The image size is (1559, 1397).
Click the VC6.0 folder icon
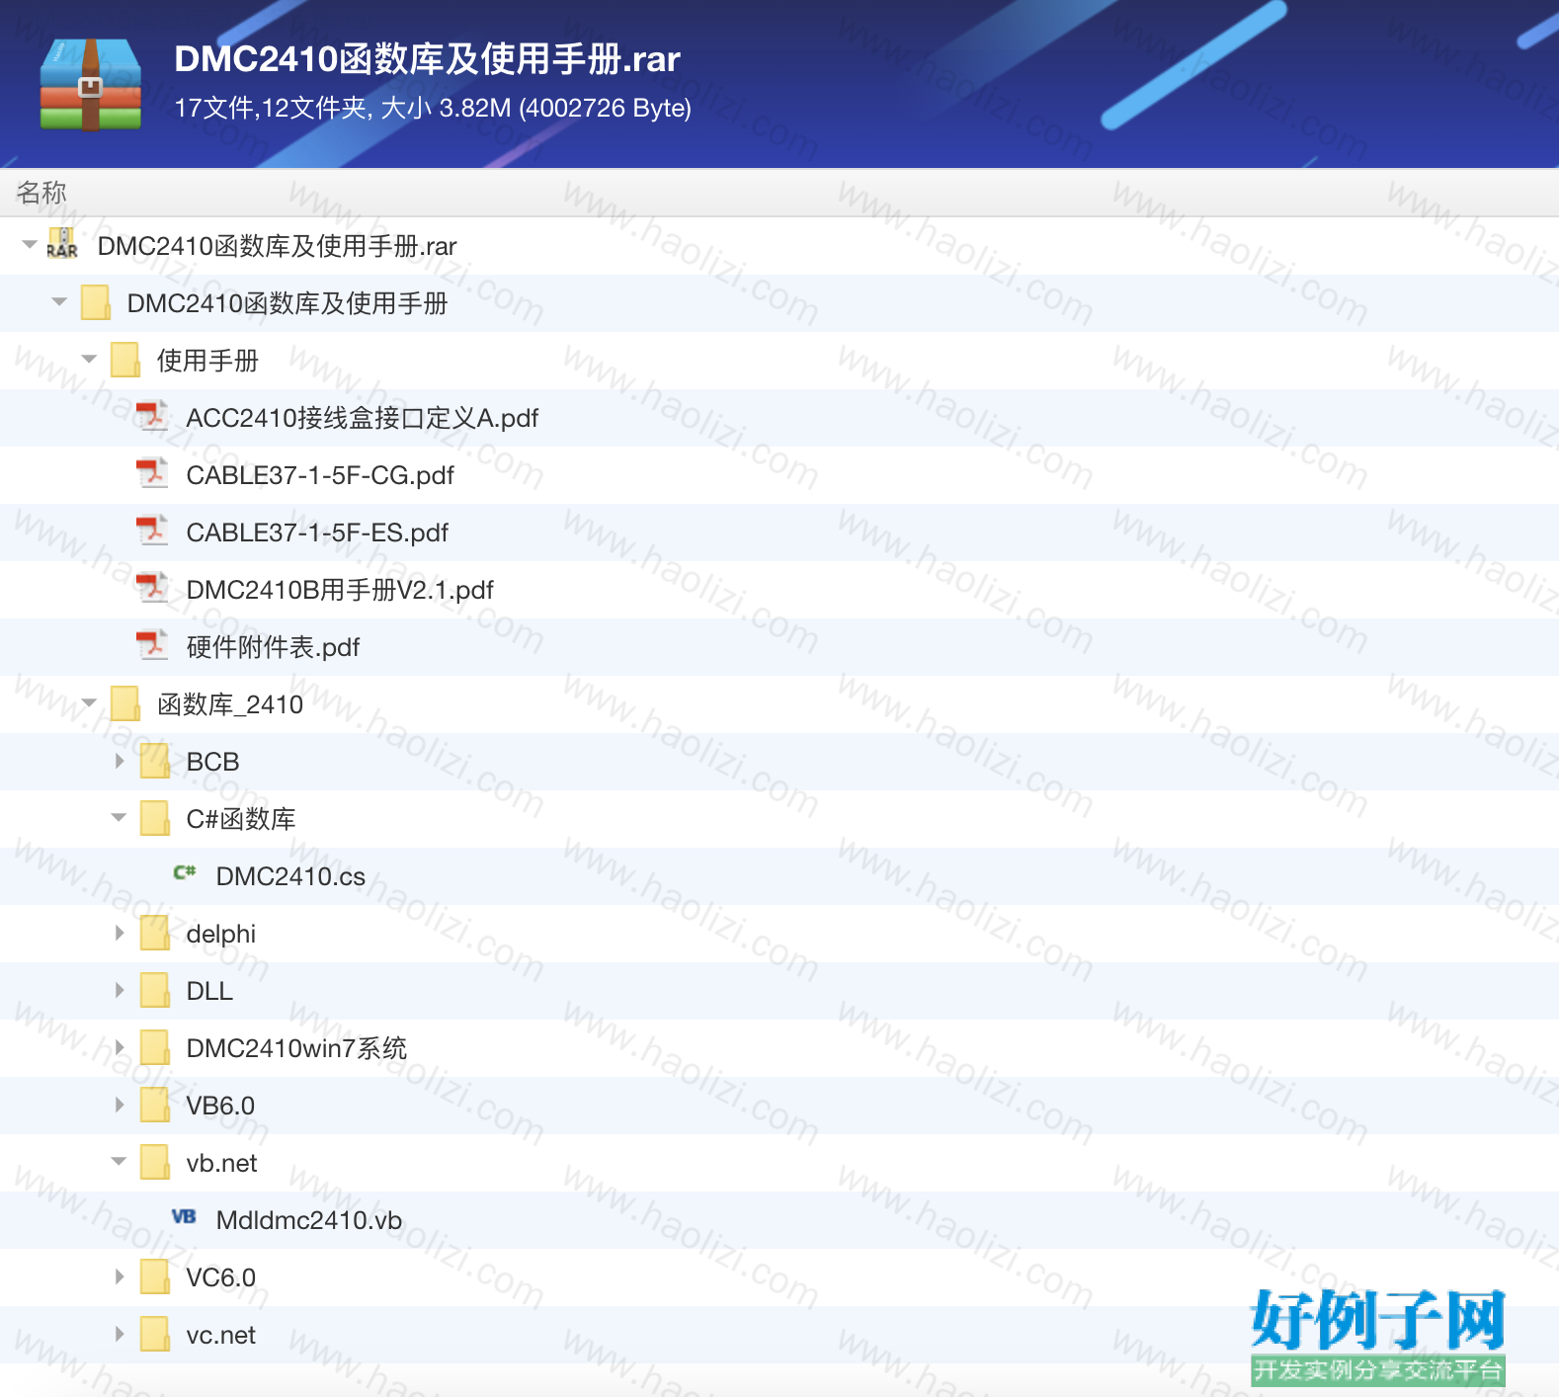[x=154, y=1276]
